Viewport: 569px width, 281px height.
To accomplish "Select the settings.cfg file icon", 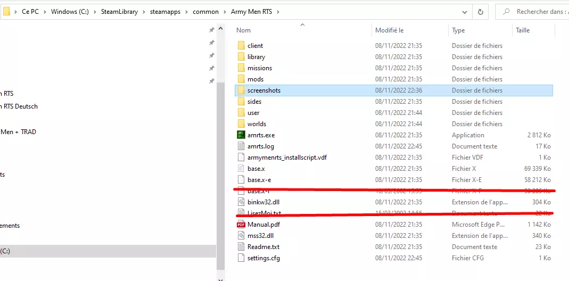I will point(241,258).
